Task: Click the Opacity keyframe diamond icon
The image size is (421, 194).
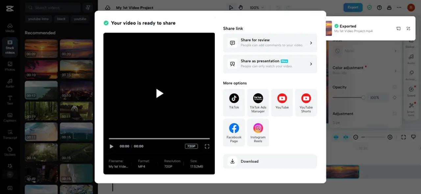Action: pyautogui.click(x=395, y=97)
